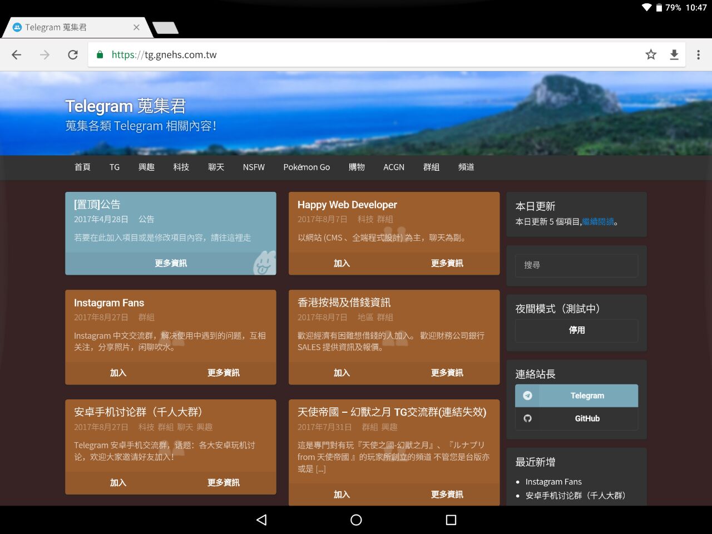Open the Chrome three-dot overflow menu
Screen dimensions: 712x534
click(699, 55)
